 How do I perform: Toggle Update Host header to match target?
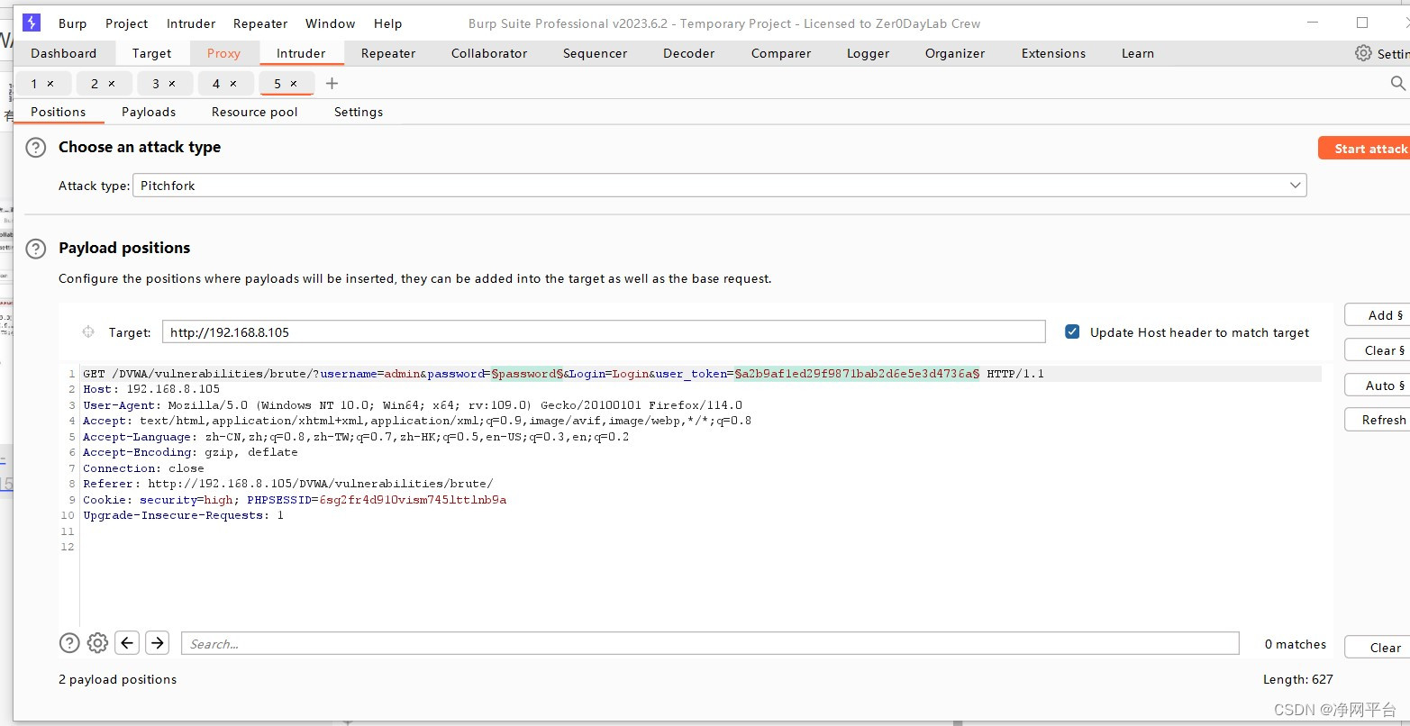(1072, 331)
